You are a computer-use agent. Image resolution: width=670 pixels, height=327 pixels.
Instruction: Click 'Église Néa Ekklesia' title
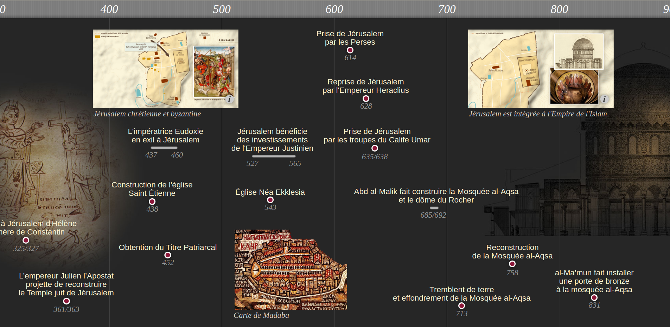click(x=270, y=192)
